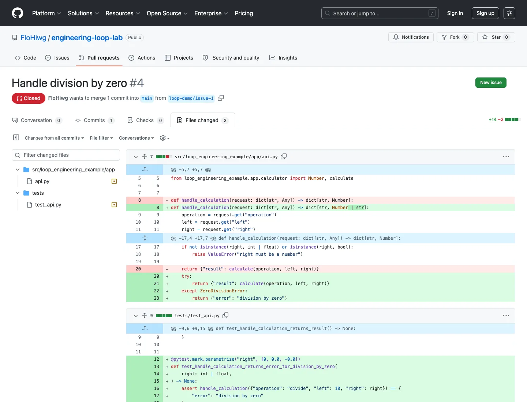Click the Sign in link
527x402 pixels.
click(x=455, y=13)
